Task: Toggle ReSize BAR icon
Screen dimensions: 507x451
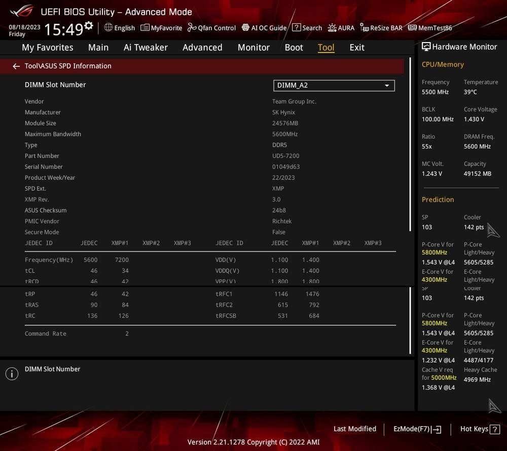Action: (x=364, y=28)
